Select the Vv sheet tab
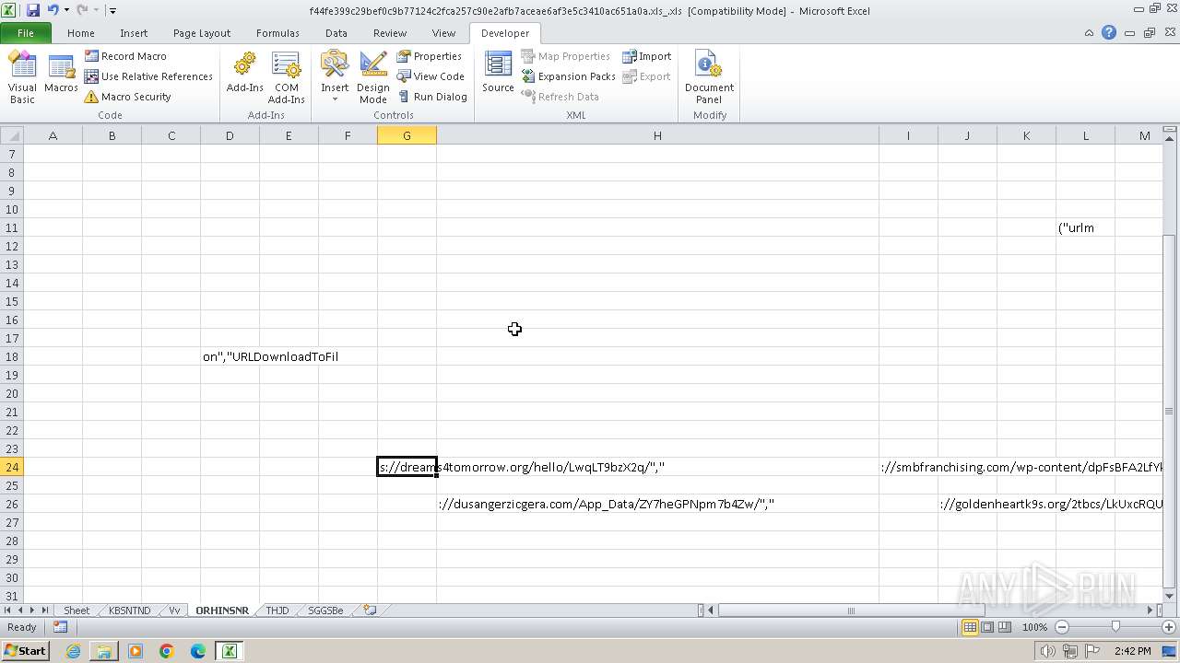The width and height of the screenshot is (1180, 663). pyautogui.click(x=174, y=611)
